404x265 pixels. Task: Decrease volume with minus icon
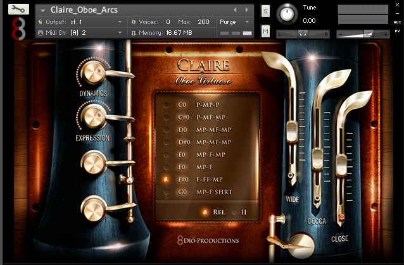click(x=340, y=34)
